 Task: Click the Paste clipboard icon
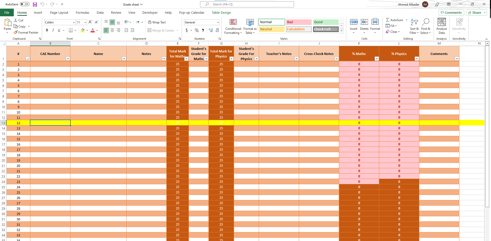[7, 23]
